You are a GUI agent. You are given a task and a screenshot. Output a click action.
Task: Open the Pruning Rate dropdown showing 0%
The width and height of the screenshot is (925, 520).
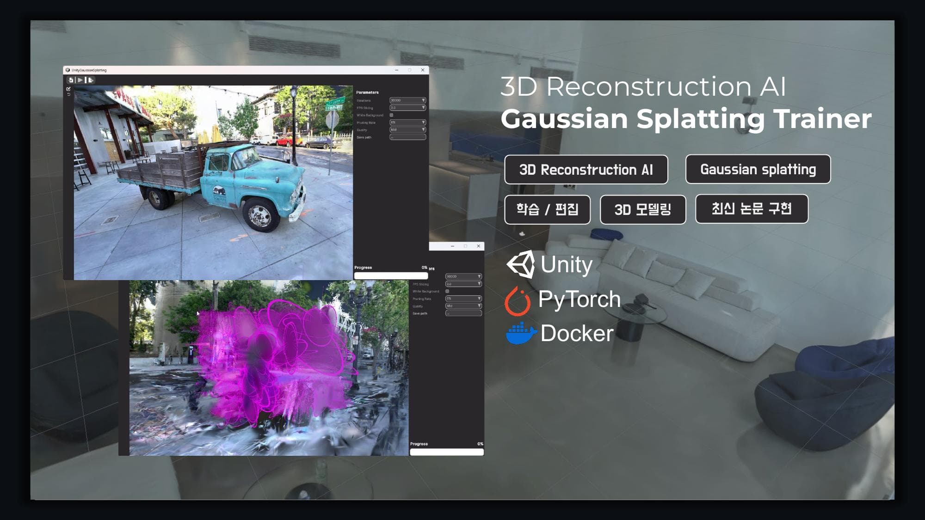click(x=407, y=122)
